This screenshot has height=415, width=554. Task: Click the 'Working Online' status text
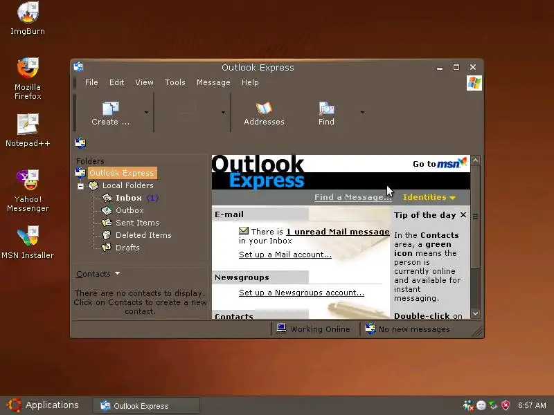[x=320, y=329]
